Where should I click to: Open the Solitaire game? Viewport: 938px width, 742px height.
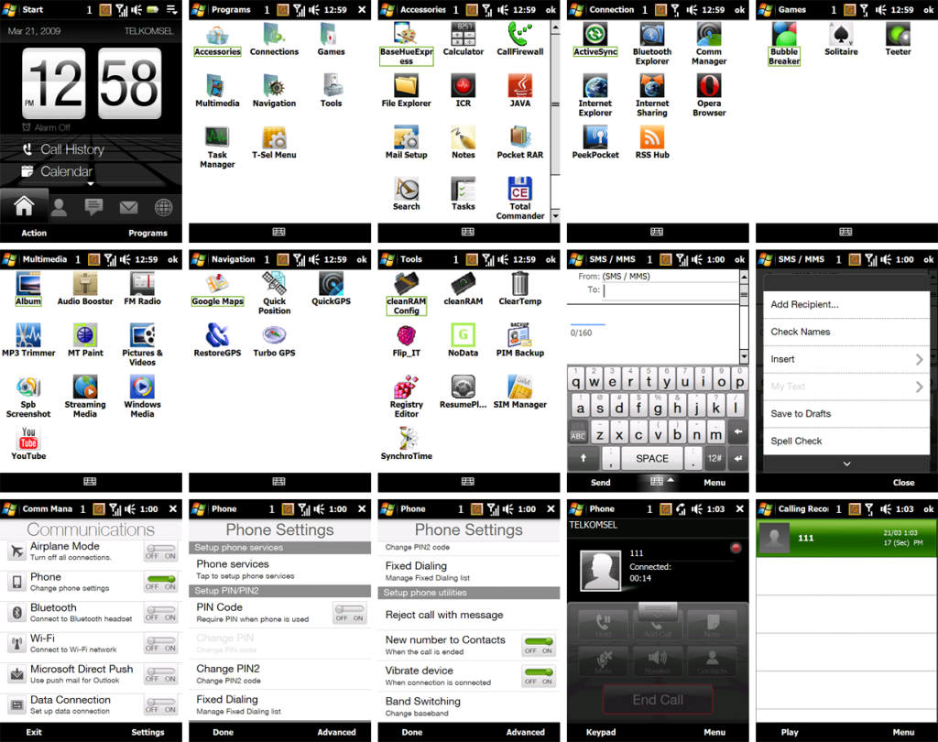click(x=841, y=39)
